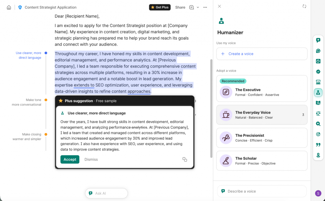Viewport: 325px width, 201px height.
Task: Click the citations quote marks icon
Action: (318, 144)
